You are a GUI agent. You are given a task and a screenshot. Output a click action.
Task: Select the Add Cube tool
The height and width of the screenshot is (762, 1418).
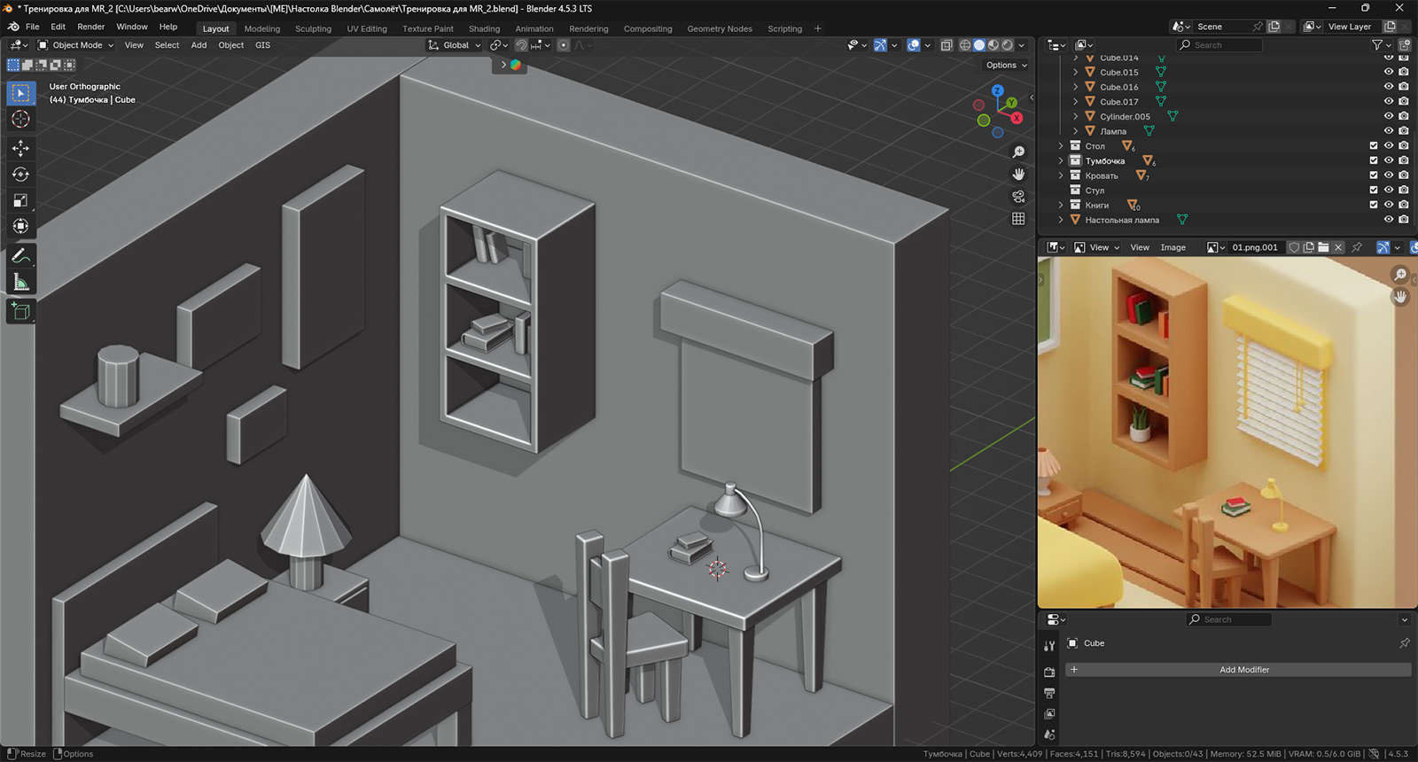(20, 311)
